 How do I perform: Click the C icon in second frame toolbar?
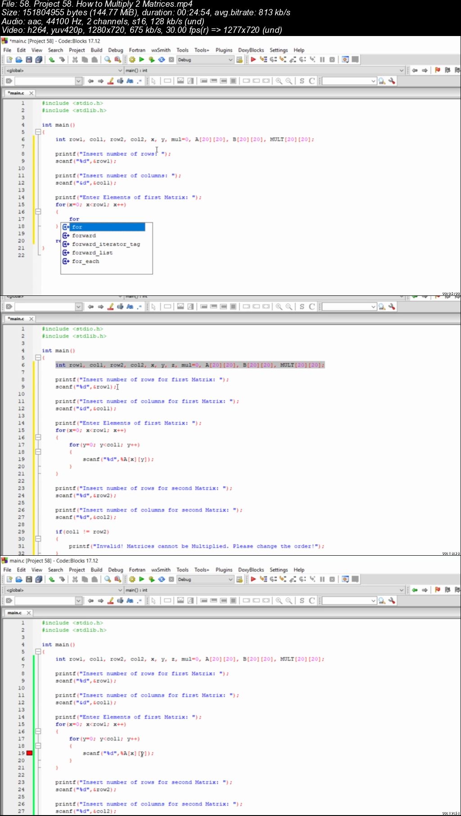pos(312,307)
